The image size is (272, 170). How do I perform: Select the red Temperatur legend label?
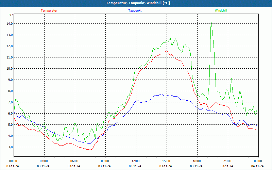tap(49, 11)
